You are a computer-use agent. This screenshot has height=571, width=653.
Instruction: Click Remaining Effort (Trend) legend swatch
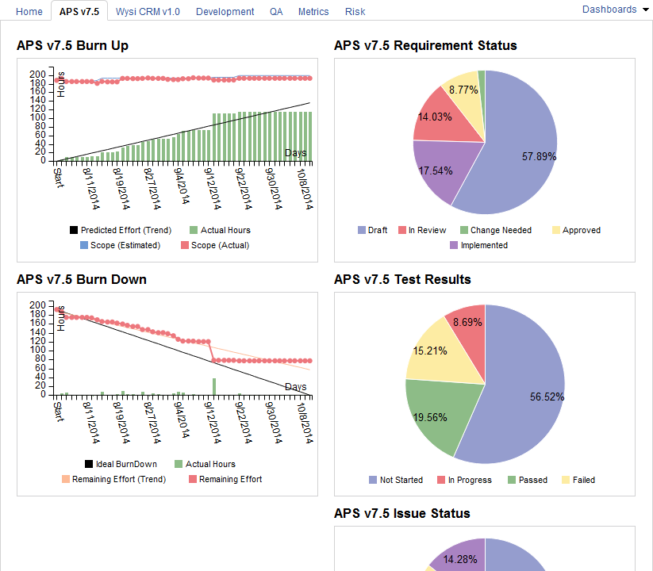coord(66,479)
